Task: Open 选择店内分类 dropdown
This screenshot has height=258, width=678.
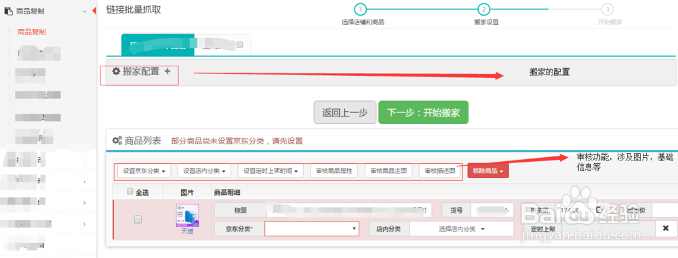Action: point(461,229)
